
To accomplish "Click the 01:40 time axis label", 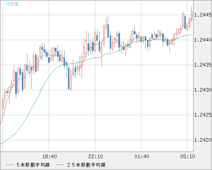I will pyautogui.click(x=142, y=156).
